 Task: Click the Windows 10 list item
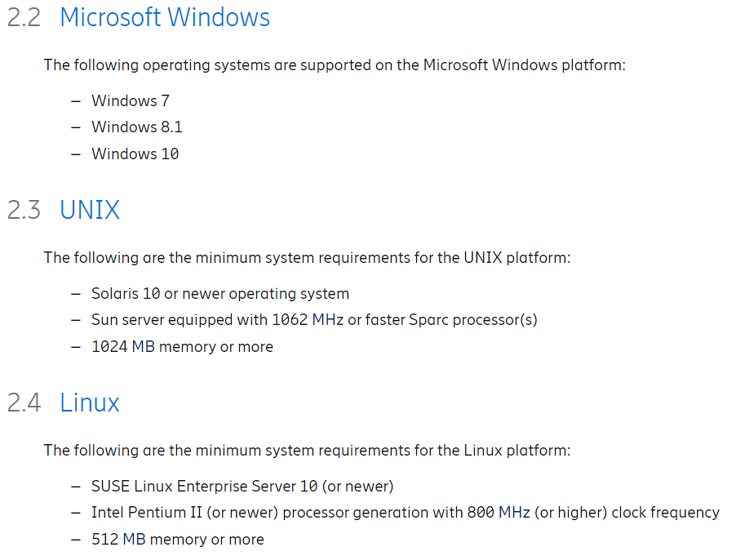tap(135, 153)
